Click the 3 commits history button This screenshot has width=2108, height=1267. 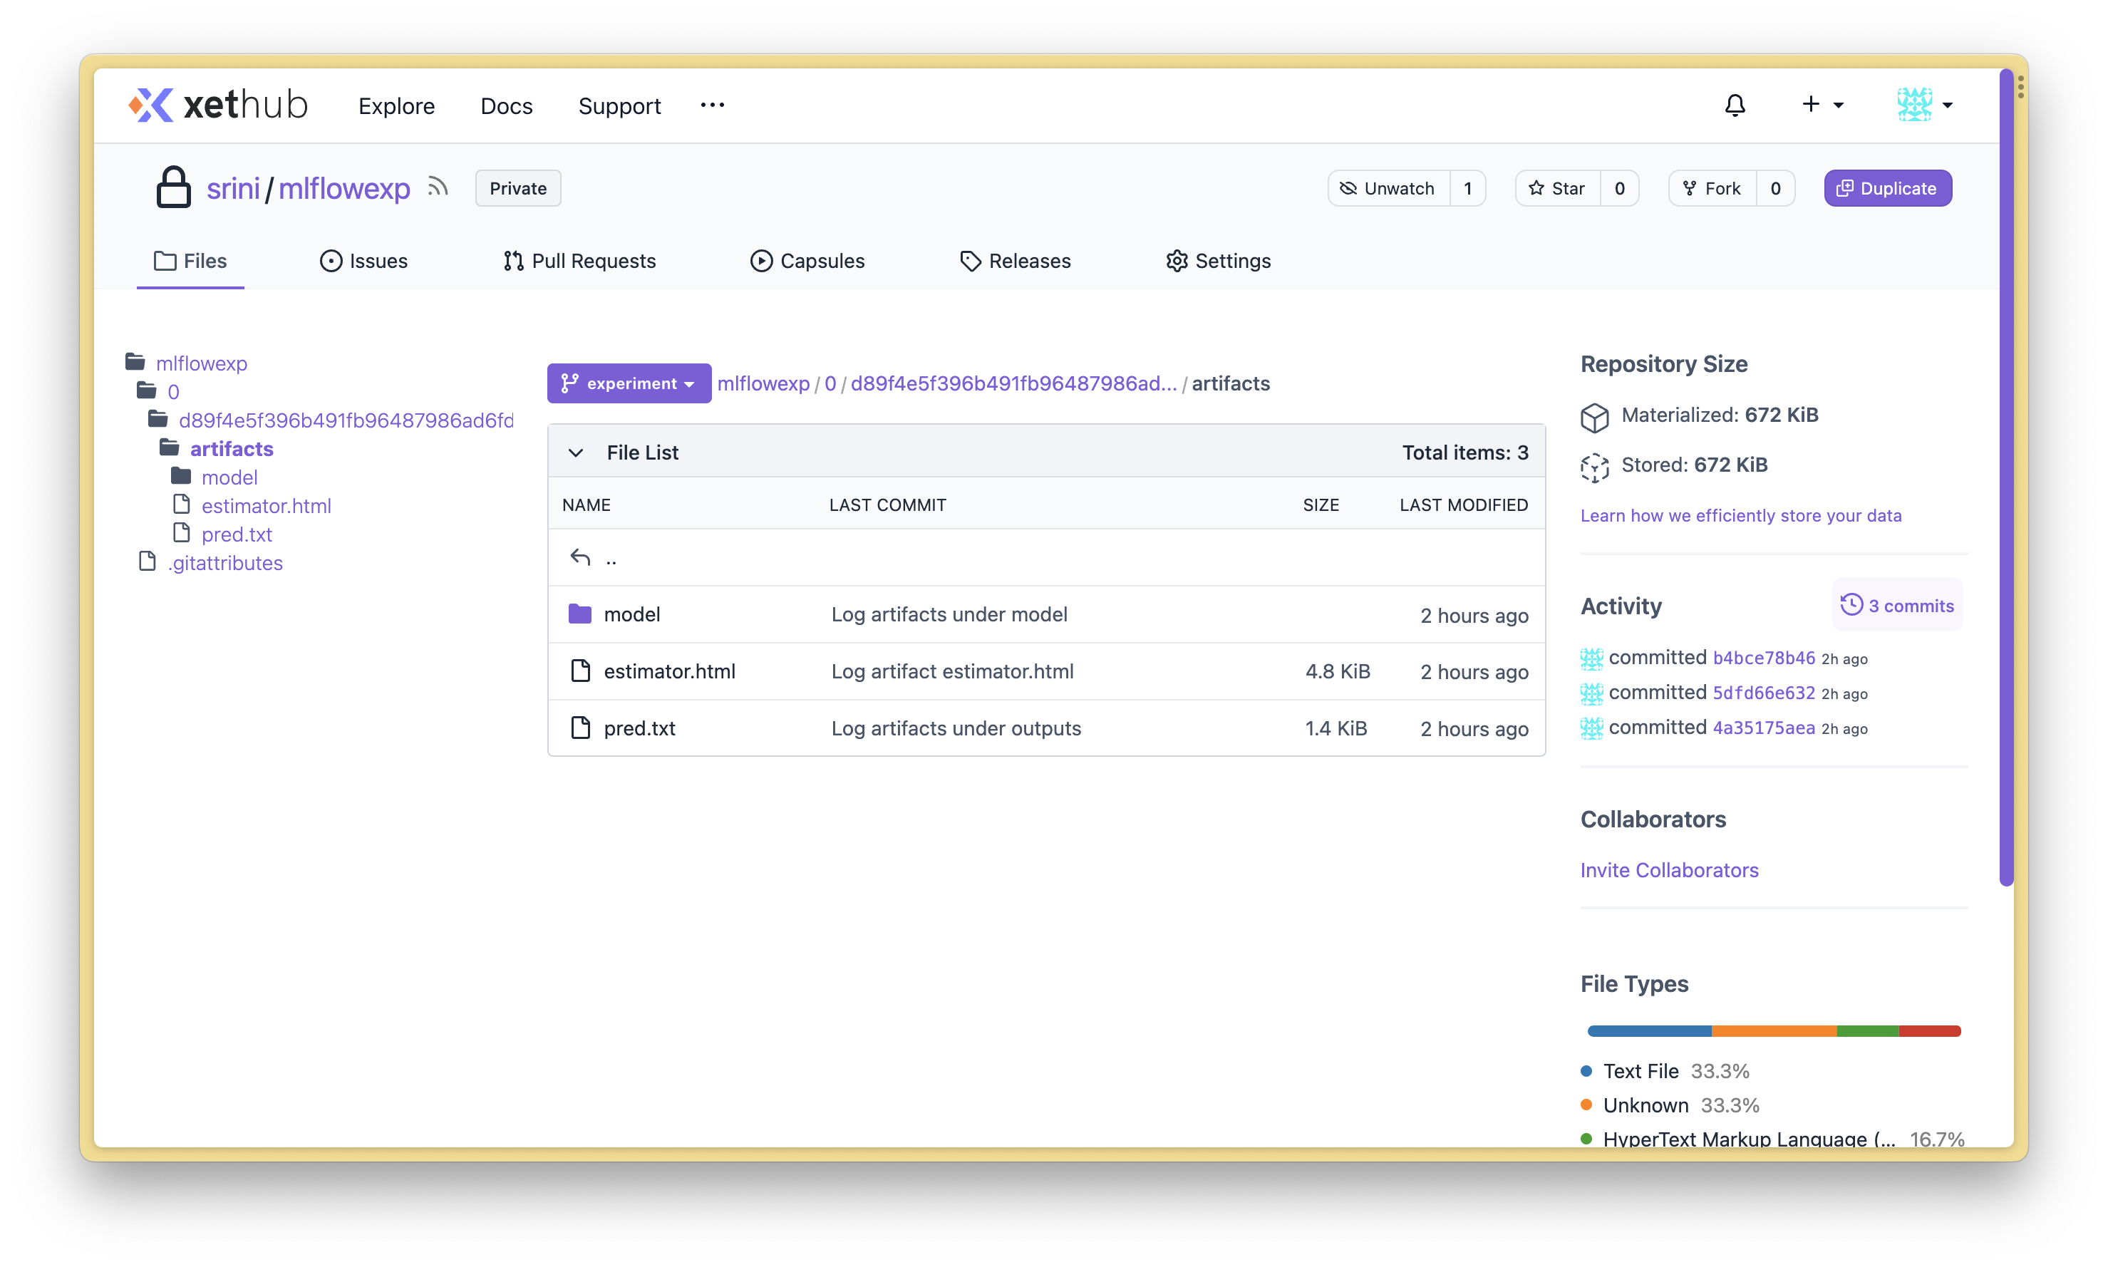tap(1897, 605)
